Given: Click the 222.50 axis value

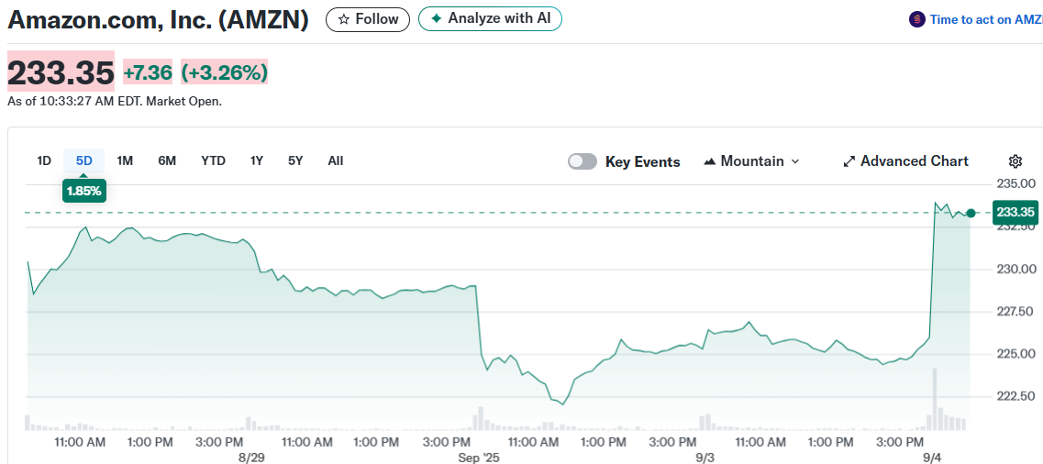Looking at the screenshot, I should coord(1017,397).
